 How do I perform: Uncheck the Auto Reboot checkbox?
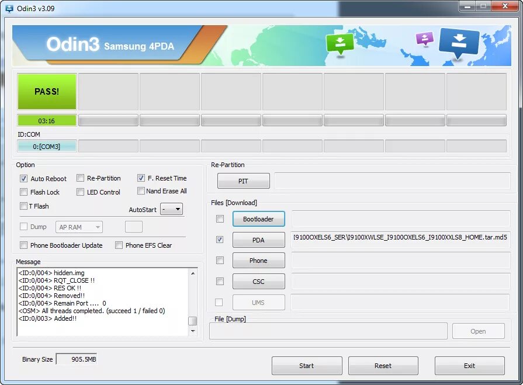(23, 178)
